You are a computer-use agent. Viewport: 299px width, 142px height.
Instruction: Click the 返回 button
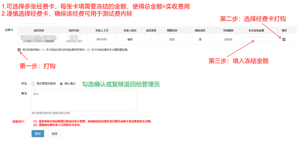54,134
